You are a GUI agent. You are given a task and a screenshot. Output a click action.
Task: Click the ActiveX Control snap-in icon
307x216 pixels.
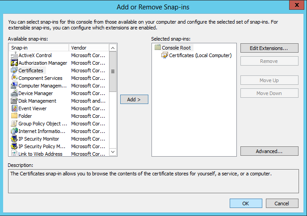point(14,55)
